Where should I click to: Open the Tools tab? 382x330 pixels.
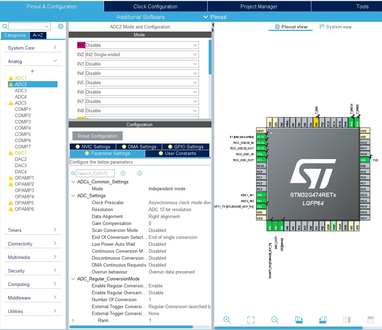[x=362, y=6]
